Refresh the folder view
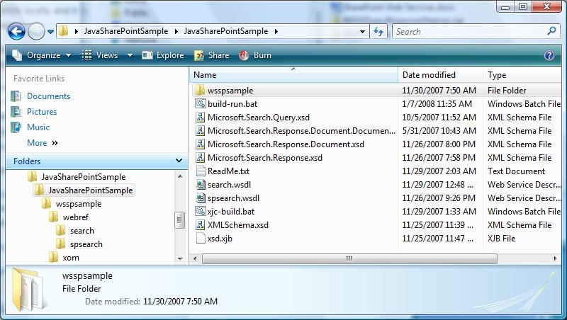The width and height of the screenshot is (567, 320). 378,32
